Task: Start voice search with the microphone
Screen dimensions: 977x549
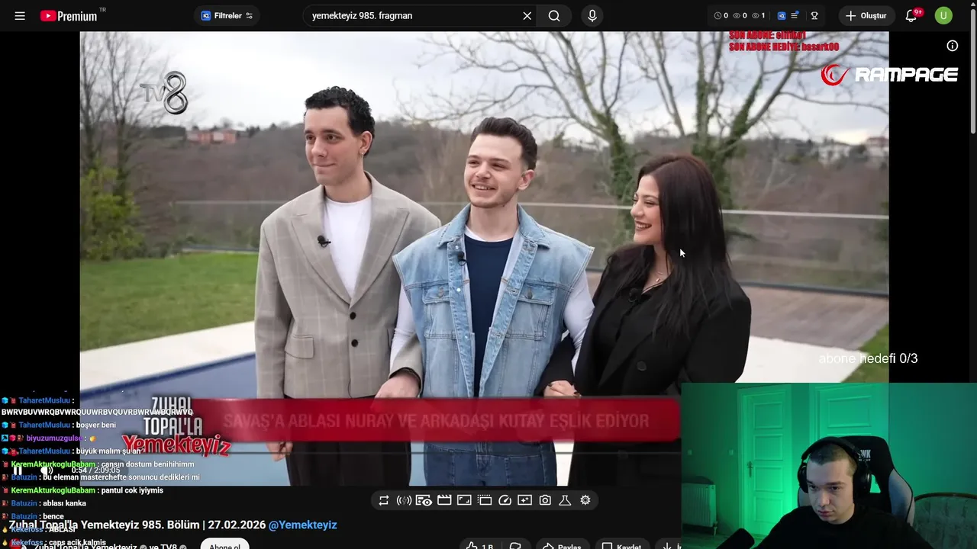Action: [x=592, y=16]
